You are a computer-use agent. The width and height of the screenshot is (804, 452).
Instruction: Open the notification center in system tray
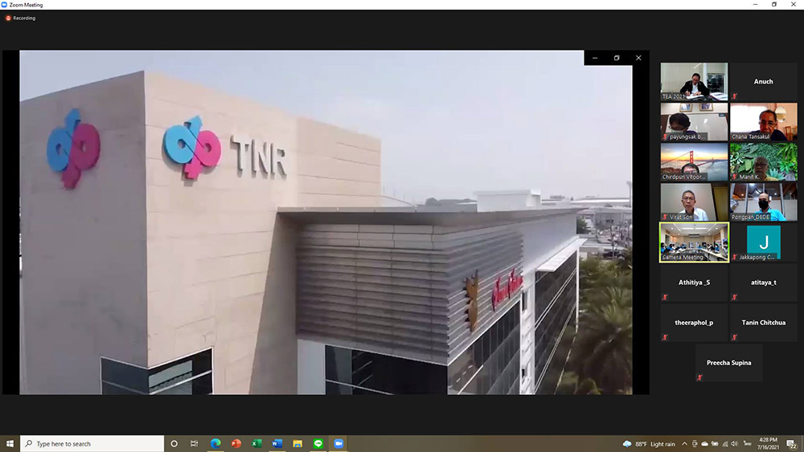(x=793, y=443)
